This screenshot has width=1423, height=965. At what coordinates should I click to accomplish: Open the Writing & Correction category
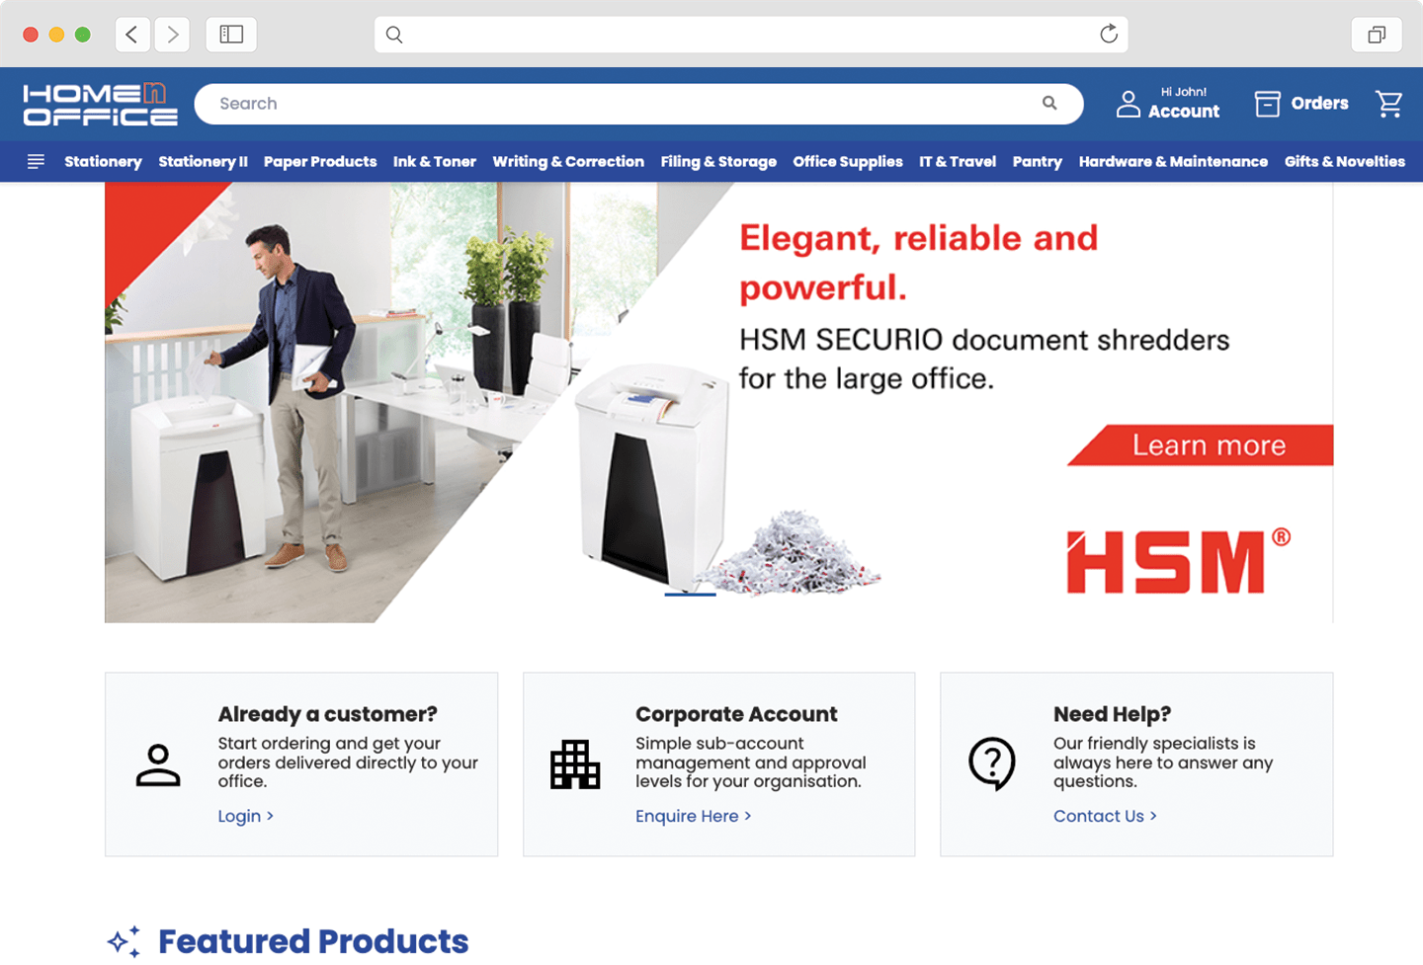click(x=568, y=162)
